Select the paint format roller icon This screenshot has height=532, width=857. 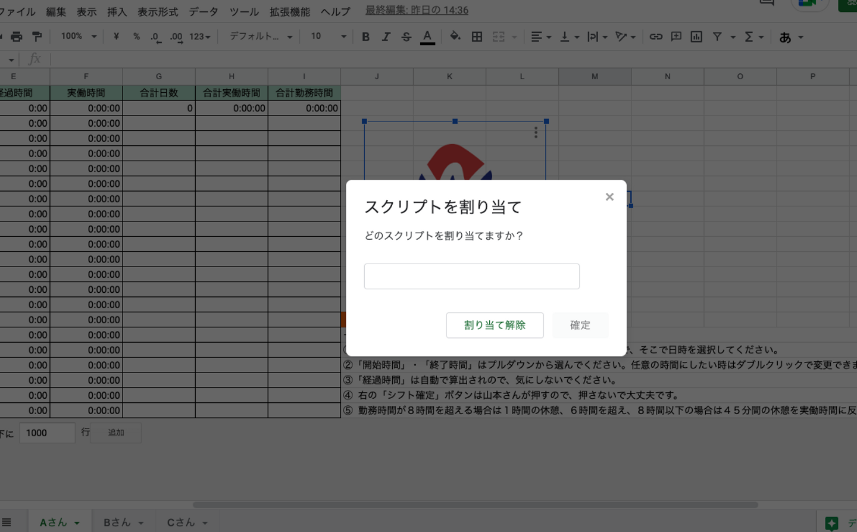point(37,37)
